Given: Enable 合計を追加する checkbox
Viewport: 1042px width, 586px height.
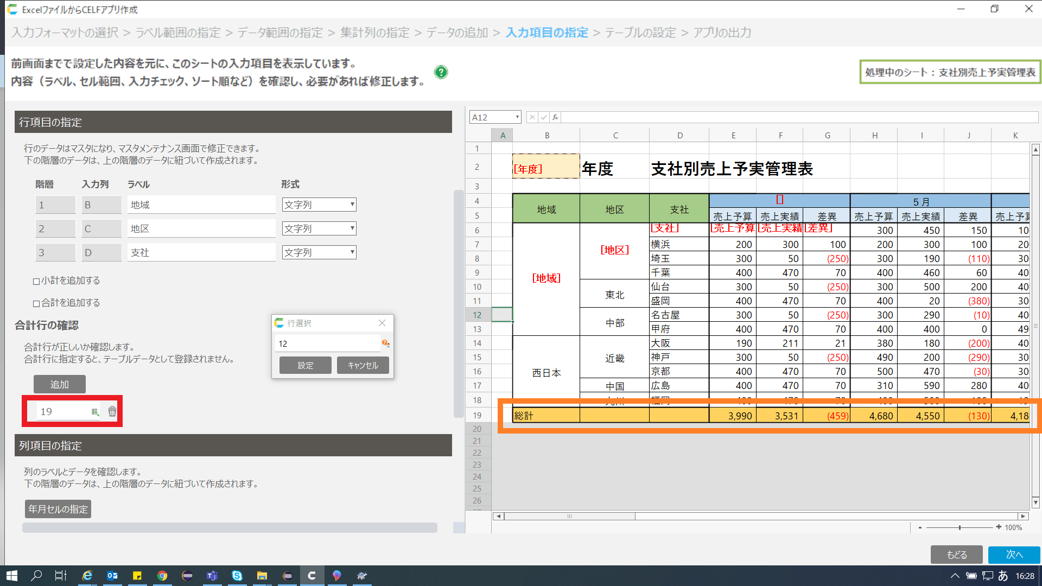Looking at the screenshot, I should click(x=36, y=303).
